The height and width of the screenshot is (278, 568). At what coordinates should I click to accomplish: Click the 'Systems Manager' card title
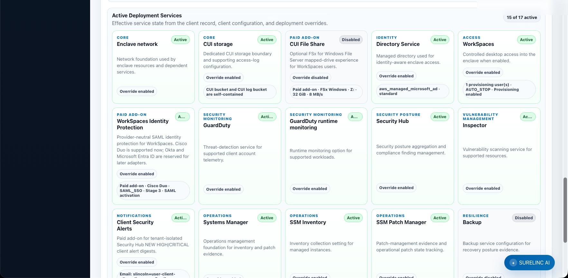pyautogui.click(x=226, y=222)
